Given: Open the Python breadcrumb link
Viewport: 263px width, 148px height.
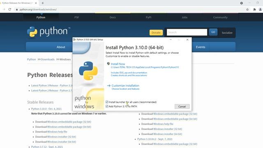Looking at the screenshot, I should [31, 59].
